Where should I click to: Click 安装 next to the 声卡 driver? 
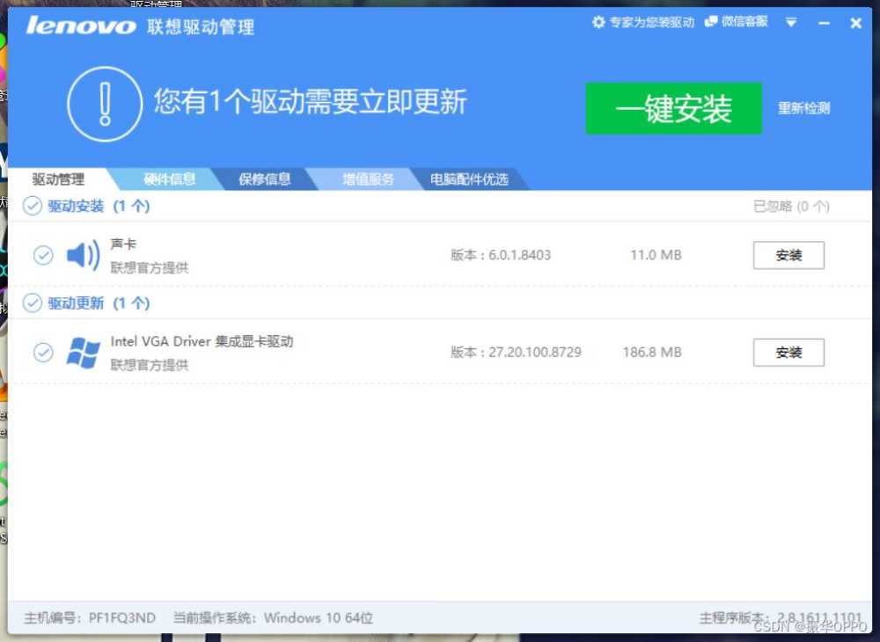click(x=788, y=255)
